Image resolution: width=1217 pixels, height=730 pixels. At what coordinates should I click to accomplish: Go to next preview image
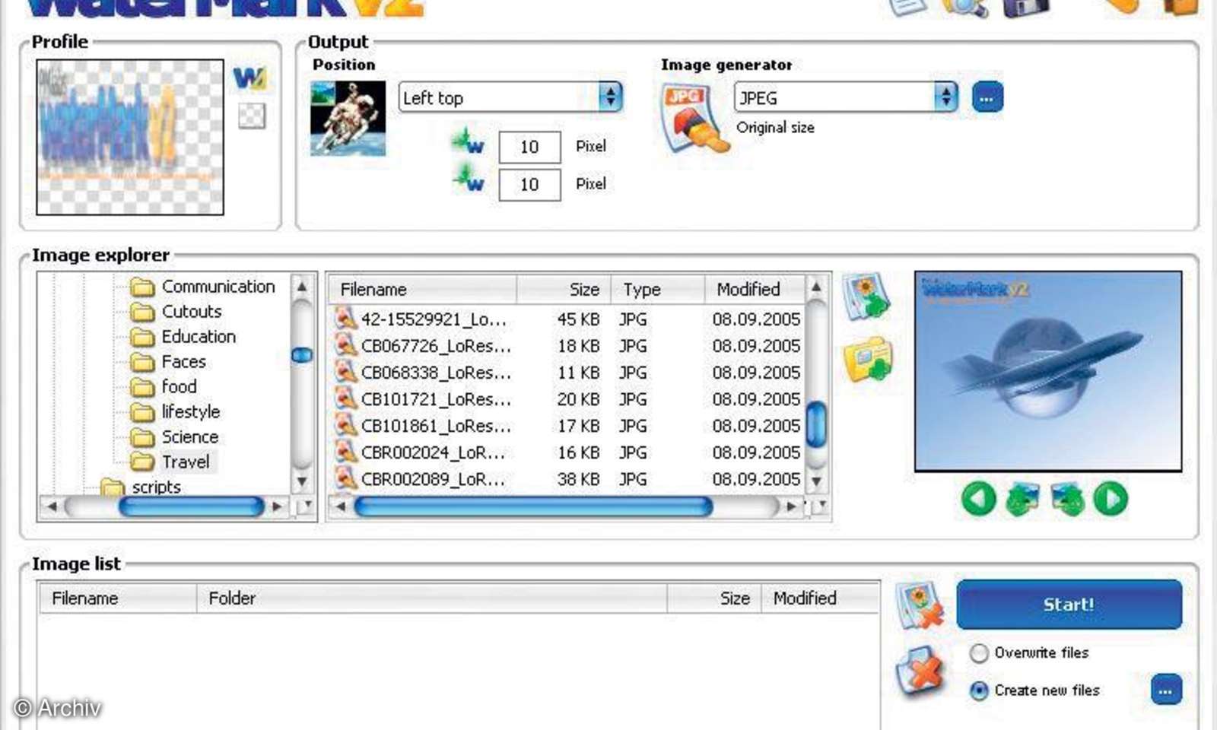coord(1111,500)
